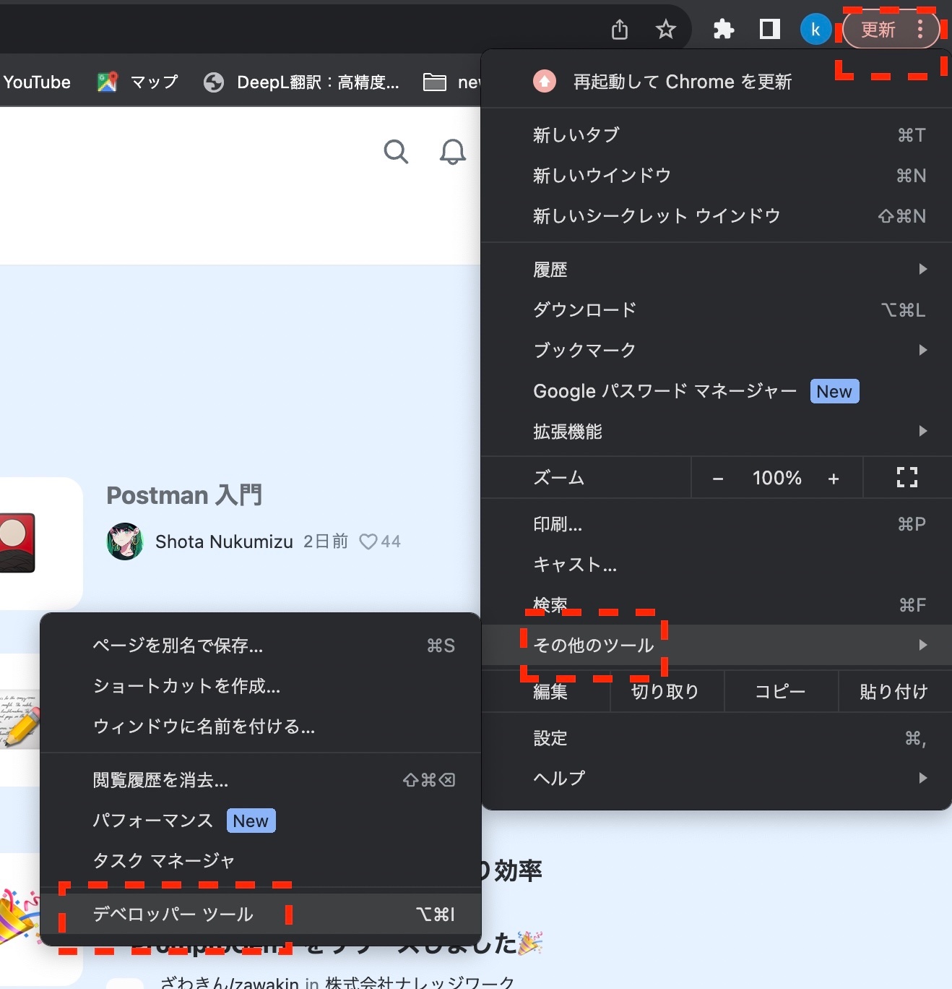952x989 pixels.
Task: Open the Postman 入門 article title
Action: [184, 495]
